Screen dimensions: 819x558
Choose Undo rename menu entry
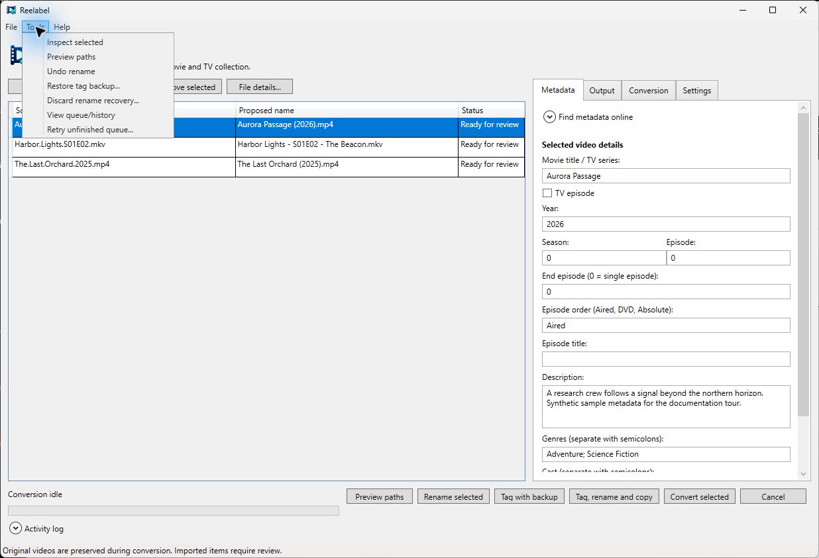98,71
